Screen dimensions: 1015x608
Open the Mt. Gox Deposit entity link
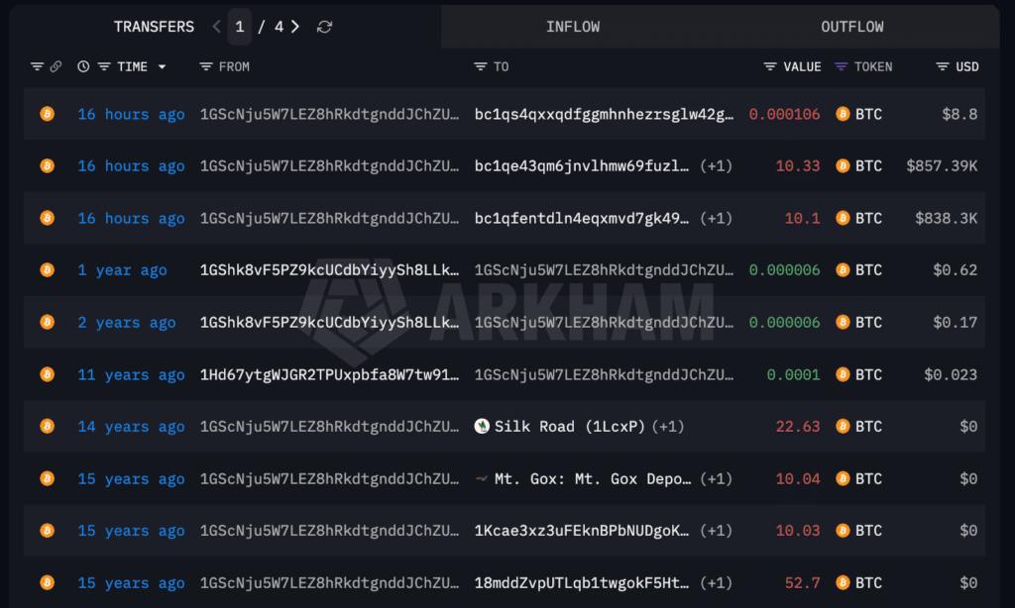click(x=593, y=479)
